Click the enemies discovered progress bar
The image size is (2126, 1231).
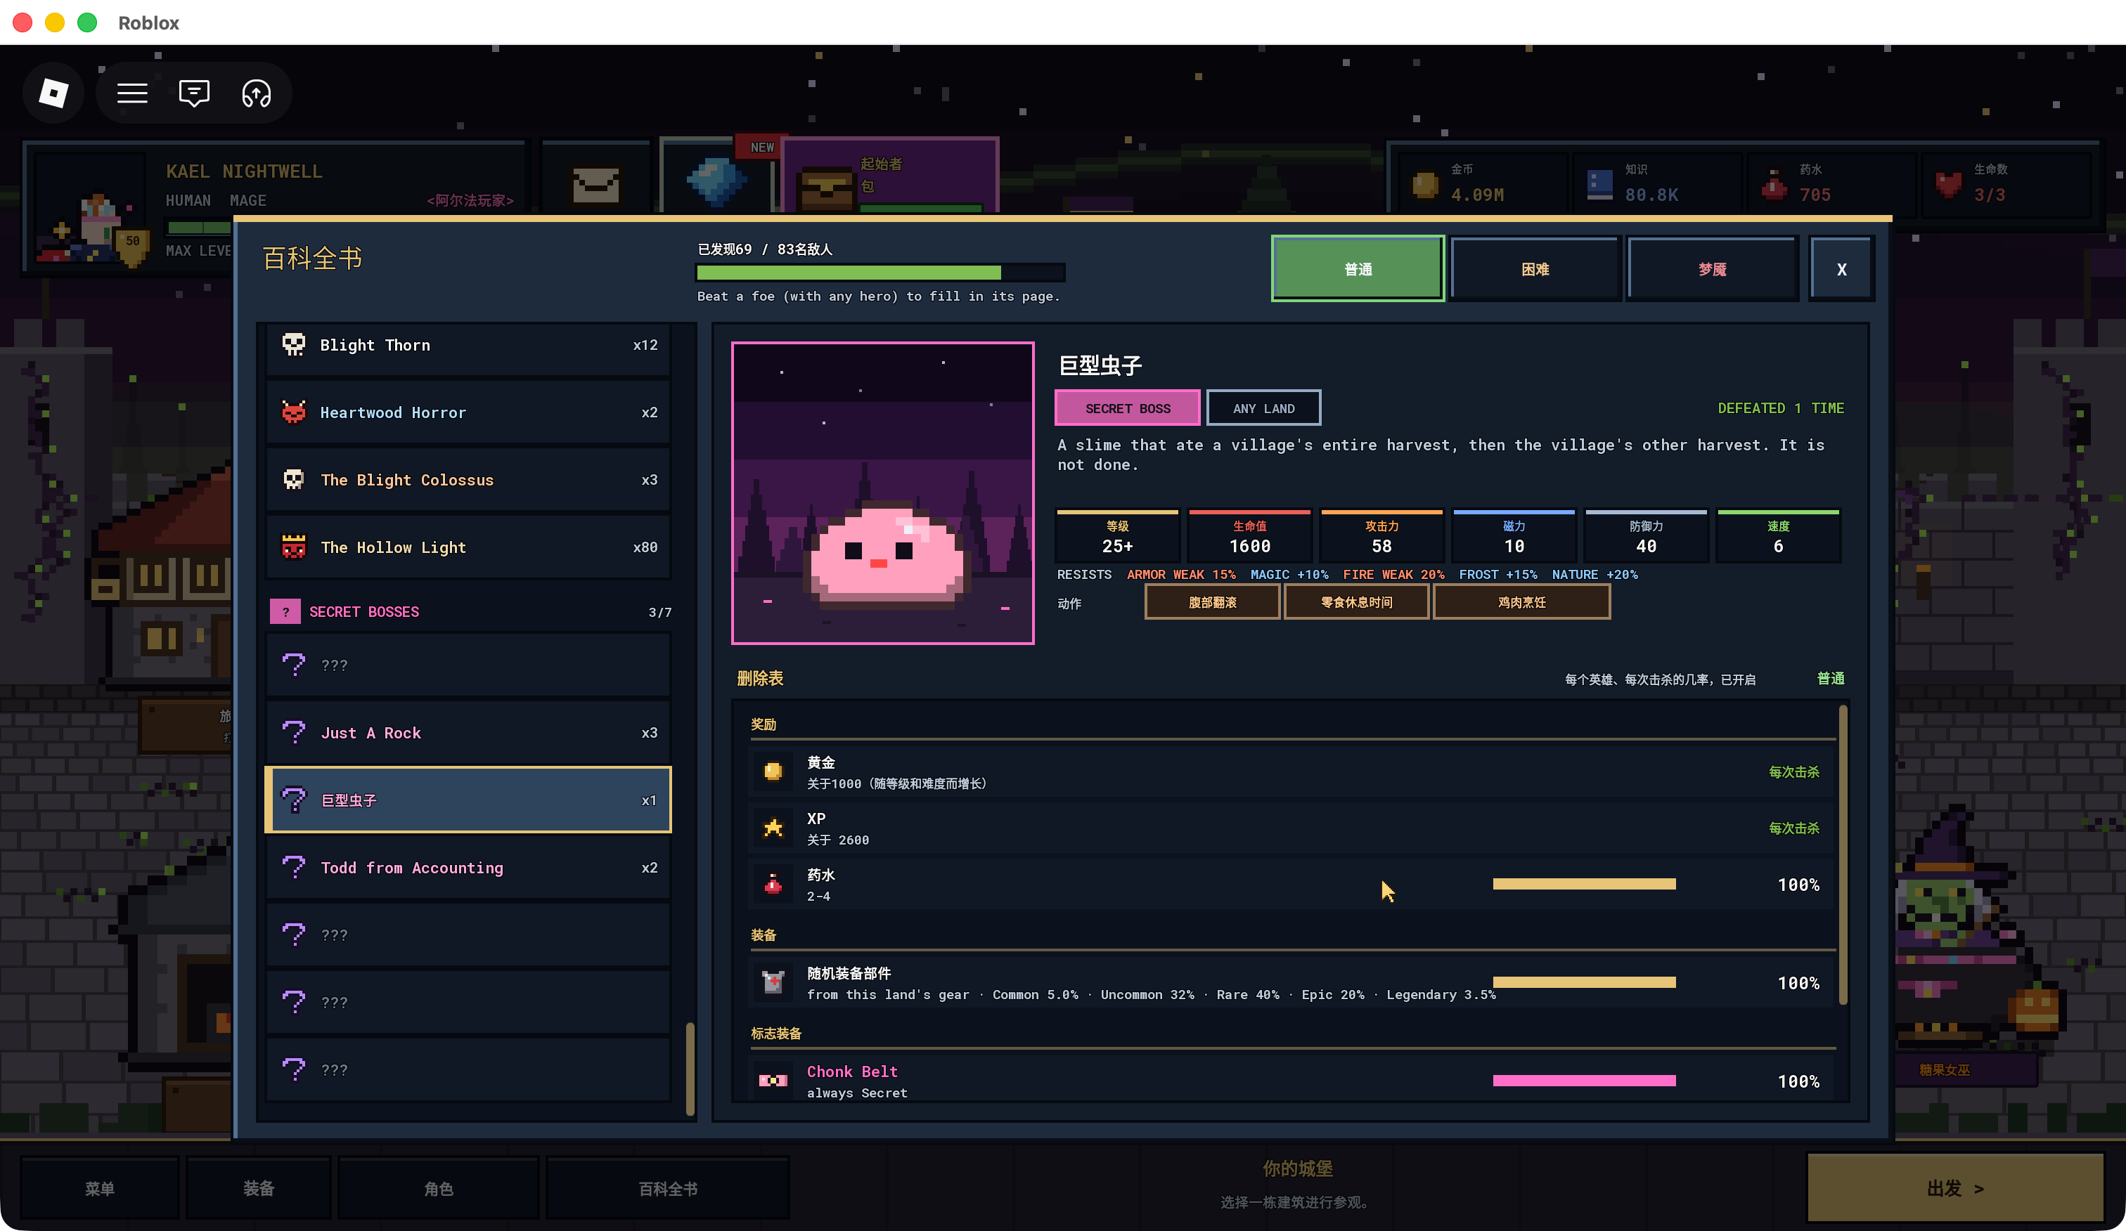[x=880, y=273]
